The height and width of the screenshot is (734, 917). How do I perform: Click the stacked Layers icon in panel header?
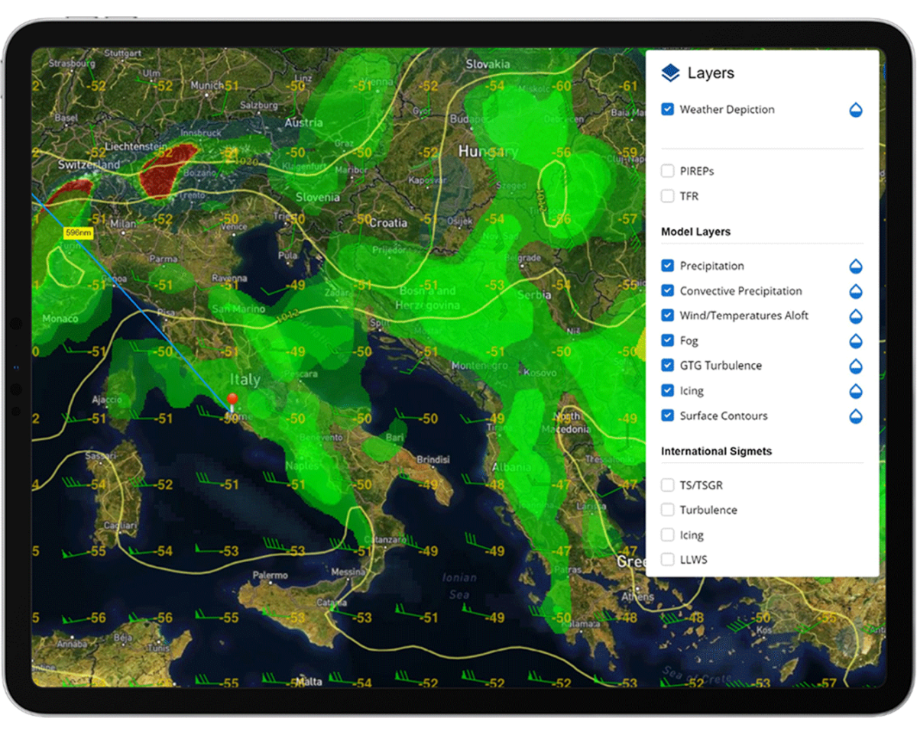pos(670,73)
